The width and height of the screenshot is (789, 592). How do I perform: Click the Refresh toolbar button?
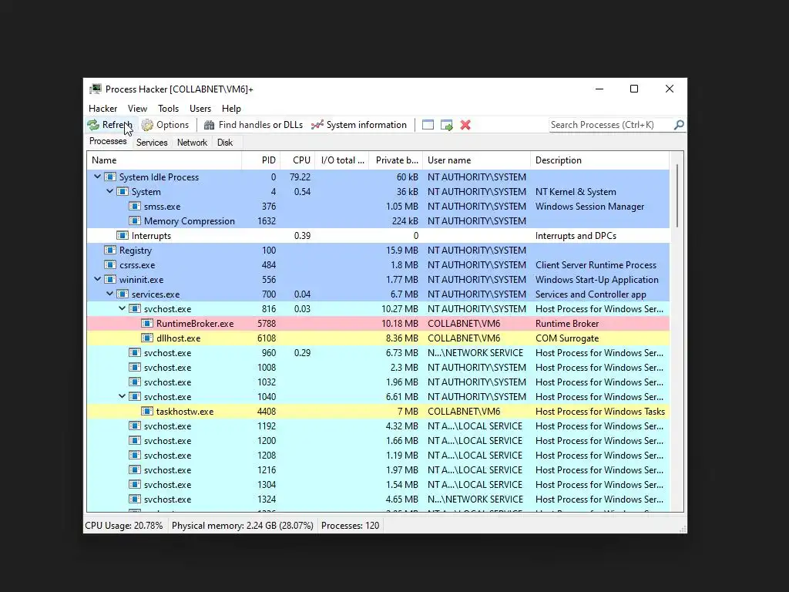pyautogui.click(x=109, y=125)
